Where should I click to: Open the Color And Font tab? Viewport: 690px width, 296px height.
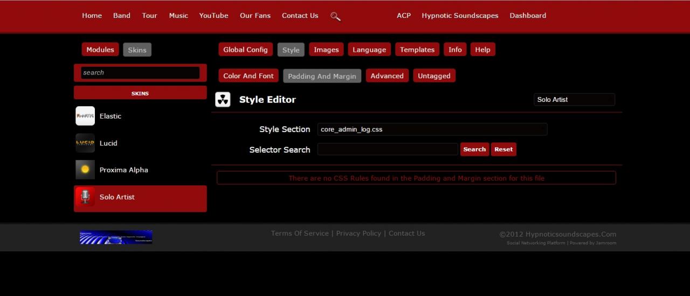[249, 76]
